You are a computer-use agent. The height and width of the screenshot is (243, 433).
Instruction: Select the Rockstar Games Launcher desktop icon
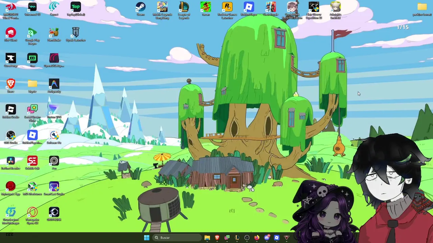(227, 11)
